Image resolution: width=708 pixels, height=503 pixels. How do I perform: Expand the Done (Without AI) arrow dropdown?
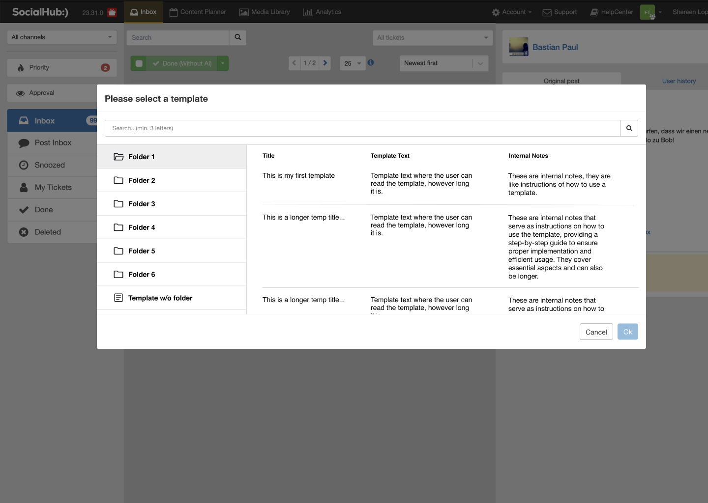223,63
